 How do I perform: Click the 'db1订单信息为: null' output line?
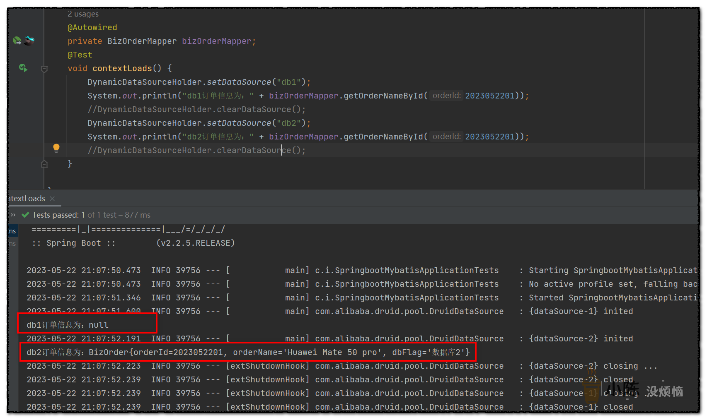coord(68,325)
